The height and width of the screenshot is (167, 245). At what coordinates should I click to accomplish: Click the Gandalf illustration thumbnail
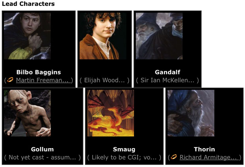click(159, 36)
